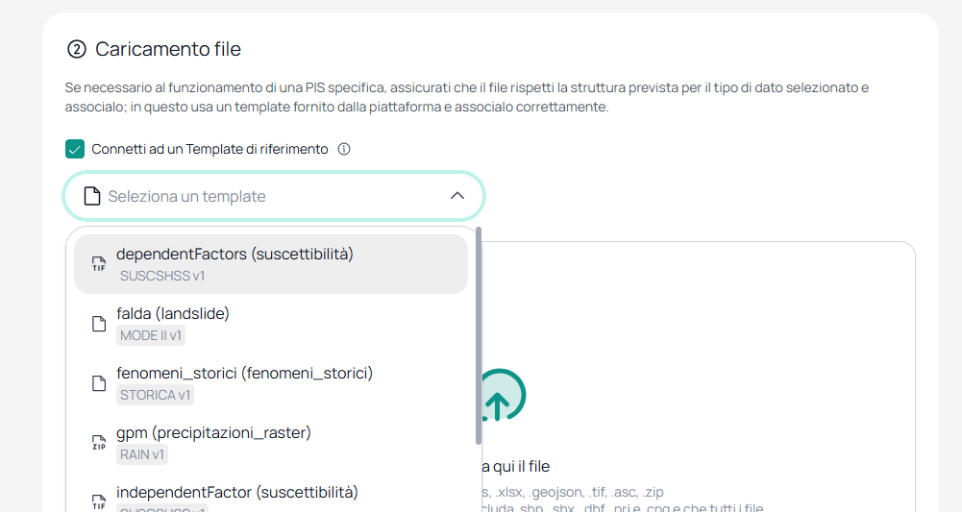Click the RAIN v1 tag
The image size is (962, 512).
142,454
